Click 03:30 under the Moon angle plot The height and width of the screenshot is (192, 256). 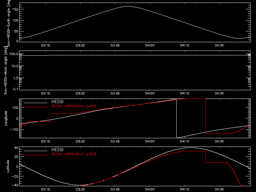tap(80, 93)
